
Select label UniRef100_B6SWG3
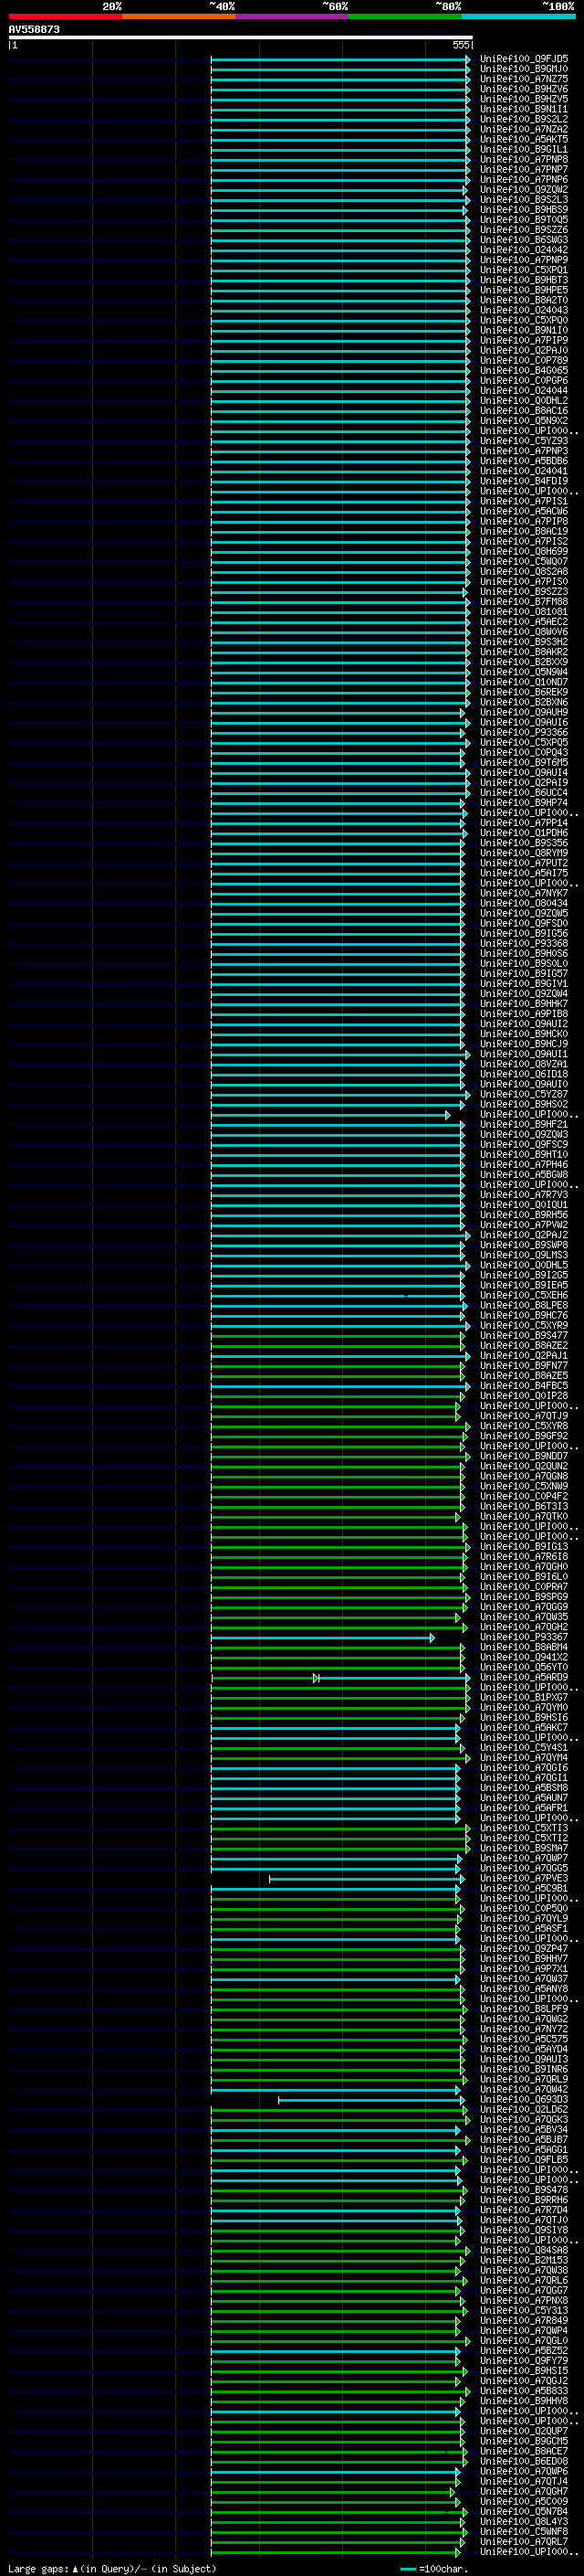point(524,240)
